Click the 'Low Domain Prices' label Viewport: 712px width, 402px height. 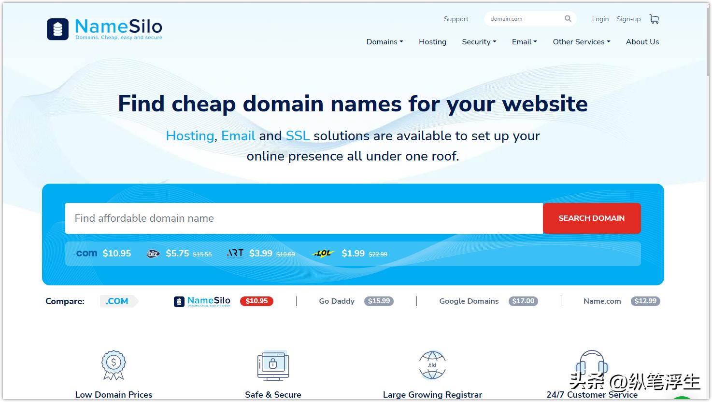[114, 395]
